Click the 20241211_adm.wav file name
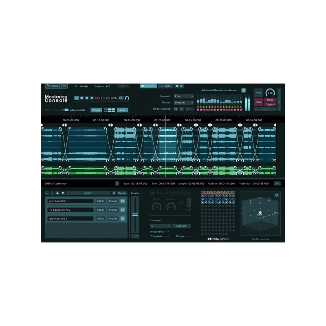The image size is (326, 326). (x=56, y=184)
